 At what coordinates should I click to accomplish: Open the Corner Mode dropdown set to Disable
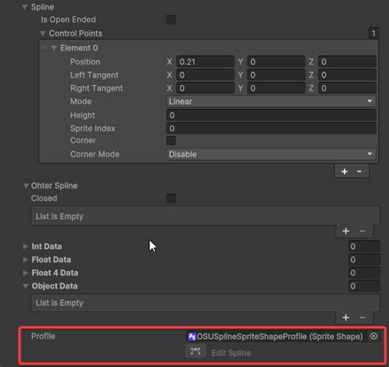[271, 154]
